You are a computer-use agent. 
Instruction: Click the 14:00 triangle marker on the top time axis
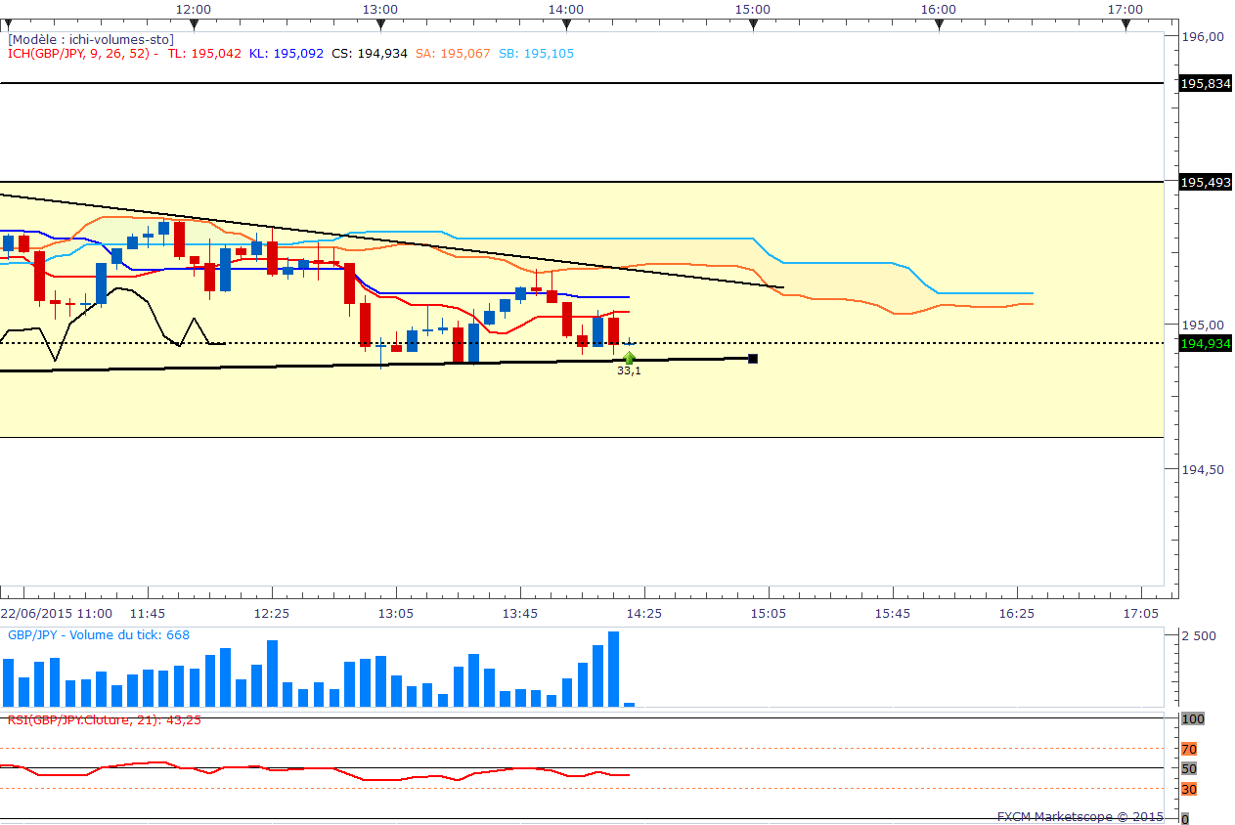(x=566, y=26)
